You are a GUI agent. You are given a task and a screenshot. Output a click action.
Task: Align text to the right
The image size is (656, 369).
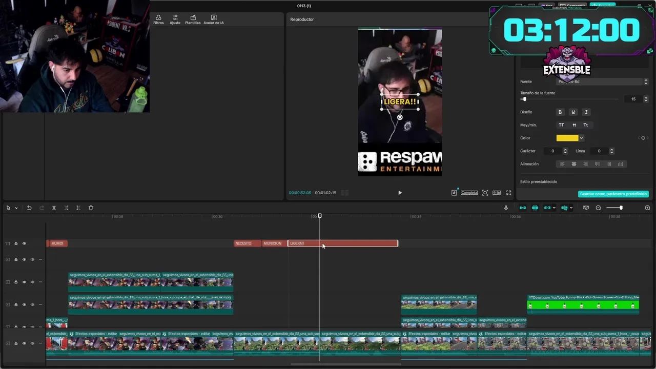[x=586, y=164]
